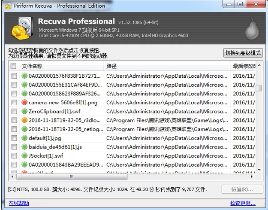Select file name camera_new_5606e8f[1].png
Viewport: 268px width, 210px height.
click(x=63, y=103)
